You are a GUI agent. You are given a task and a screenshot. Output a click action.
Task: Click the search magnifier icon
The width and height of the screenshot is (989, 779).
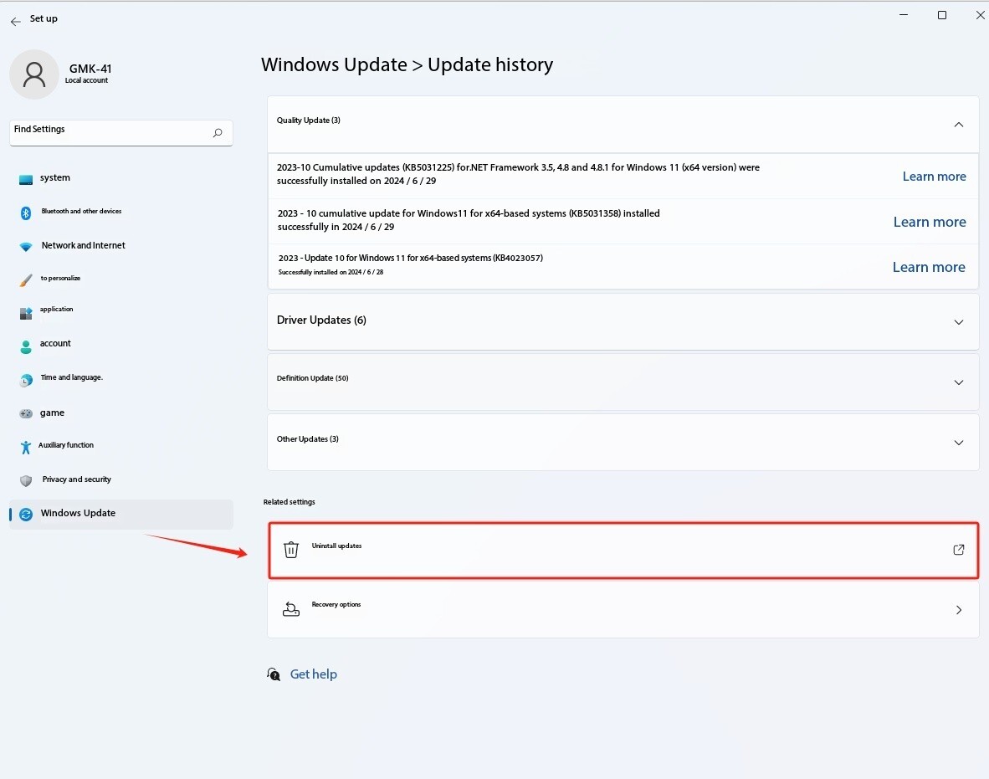[x=218, y=133]
